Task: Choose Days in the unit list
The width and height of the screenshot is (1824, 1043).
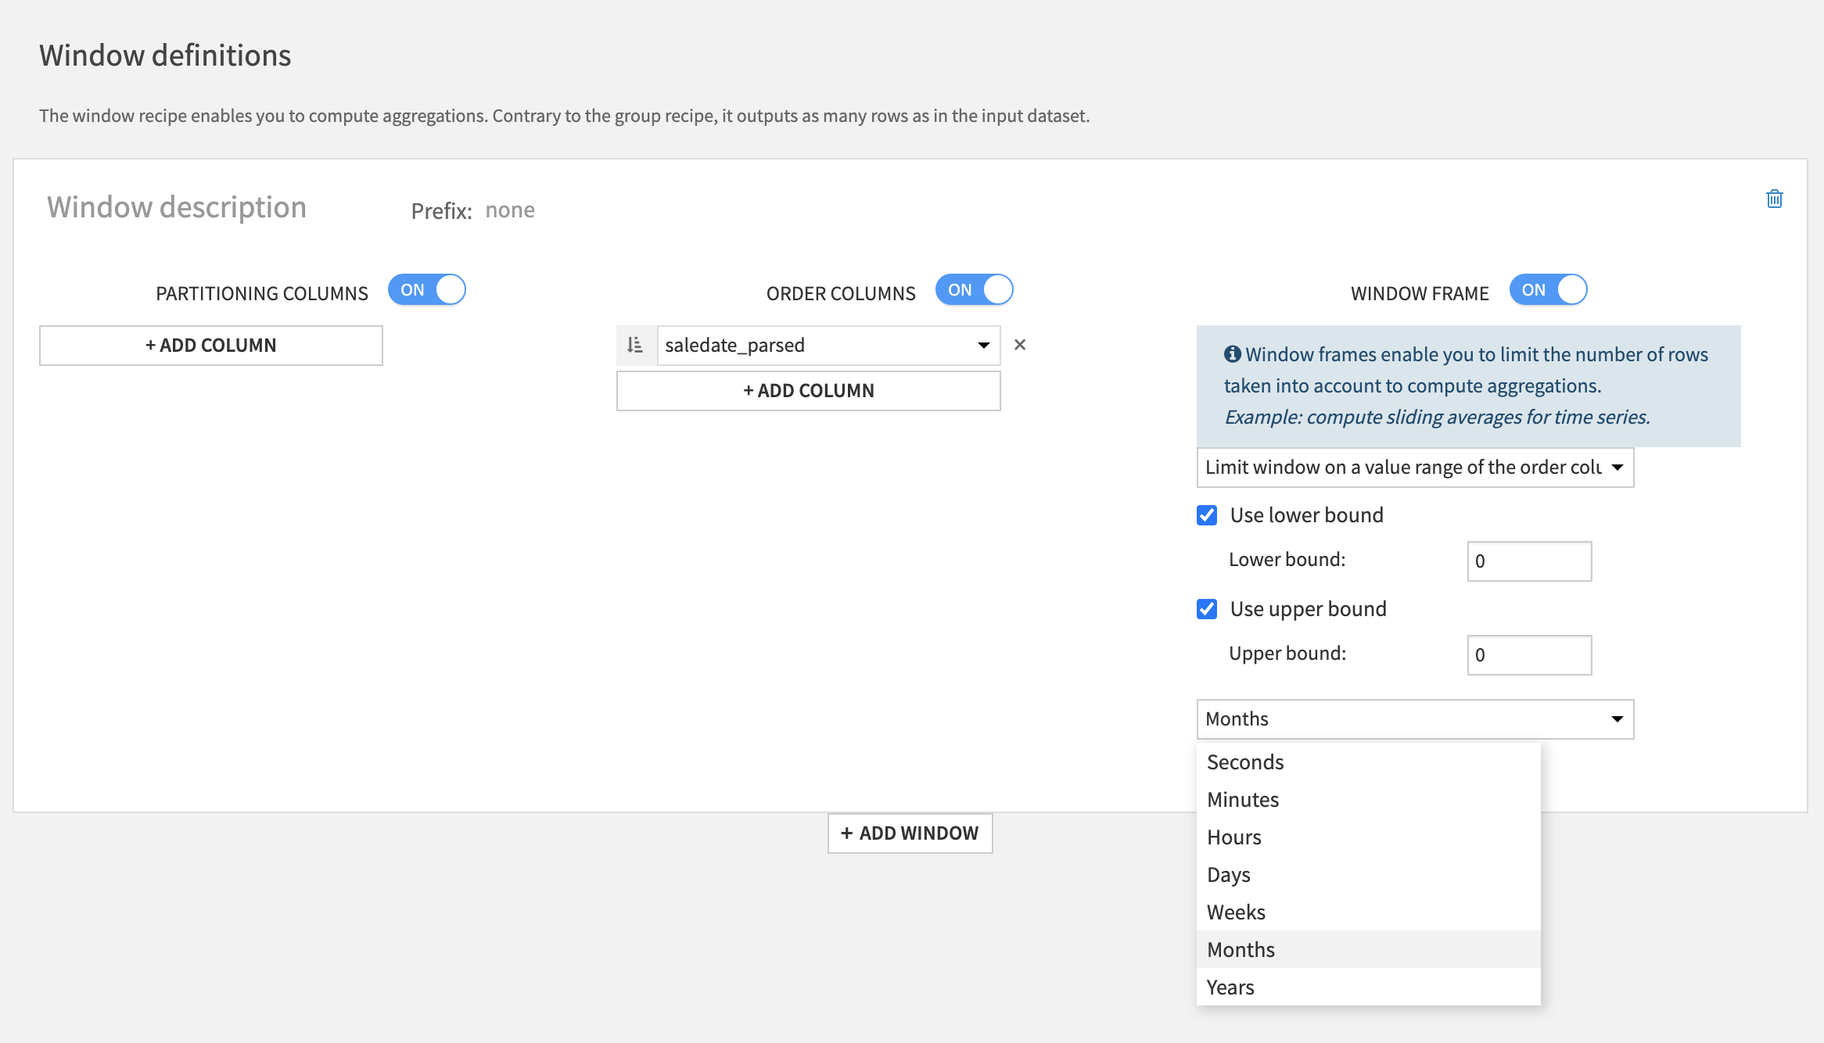Action: [1368, 875]
